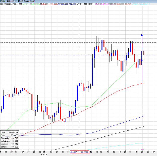
Task: Click the Otwarcie value 104,510
Action: coord(15,138)
